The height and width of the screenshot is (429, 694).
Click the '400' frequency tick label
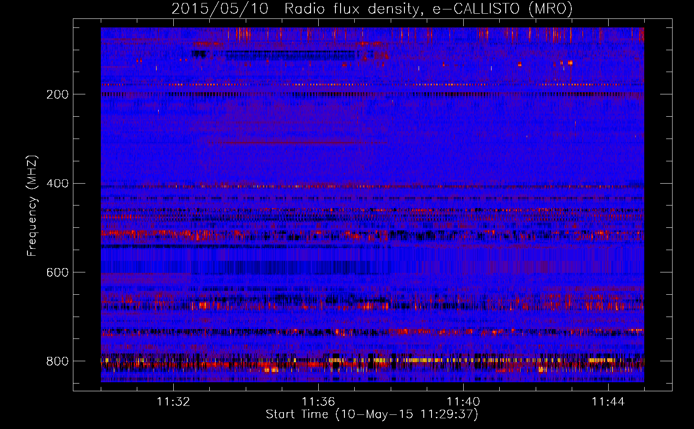(x=57, y=184)
